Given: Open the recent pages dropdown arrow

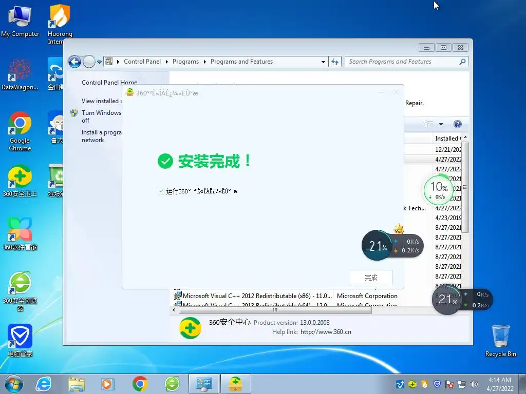Looking at the screenshot, I should tap(99, 62).
